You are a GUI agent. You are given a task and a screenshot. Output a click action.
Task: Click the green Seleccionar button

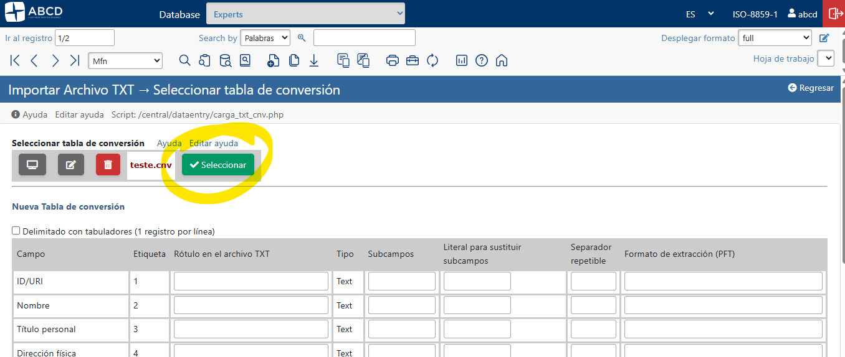click(x=218, y=165)
